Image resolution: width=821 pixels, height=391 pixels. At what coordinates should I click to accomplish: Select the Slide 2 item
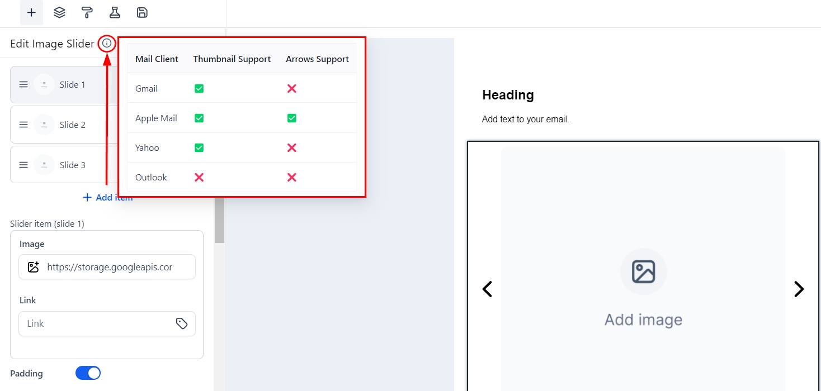[x=72, y=125]
